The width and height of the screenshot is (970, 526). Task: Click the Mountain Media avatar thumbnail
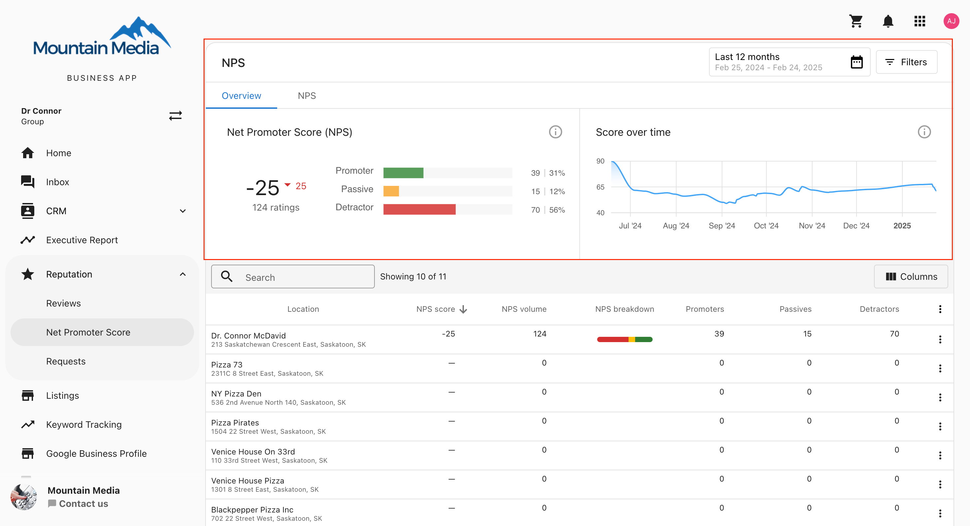pos(24,497)
